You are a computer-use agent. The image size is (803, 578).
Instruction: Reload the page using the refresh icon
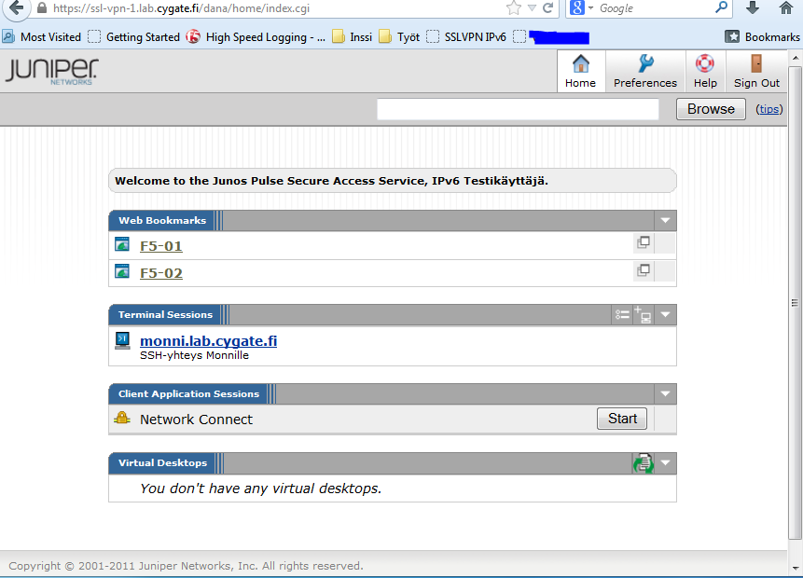(x=548, y=7)
